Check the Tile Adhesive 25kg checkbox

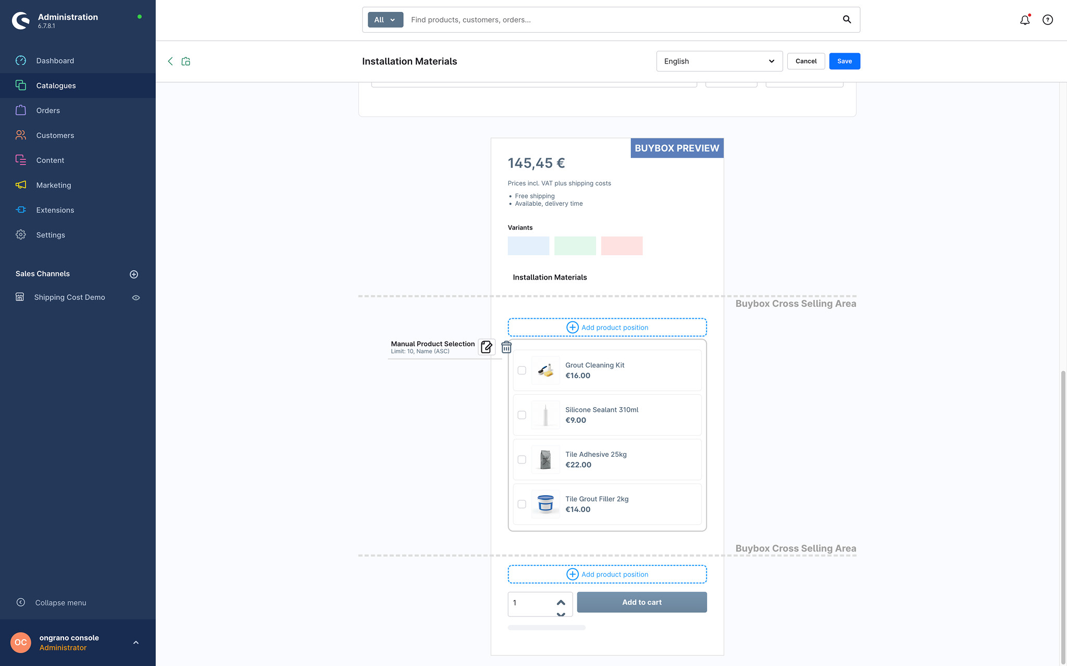[x=522, y=459]
